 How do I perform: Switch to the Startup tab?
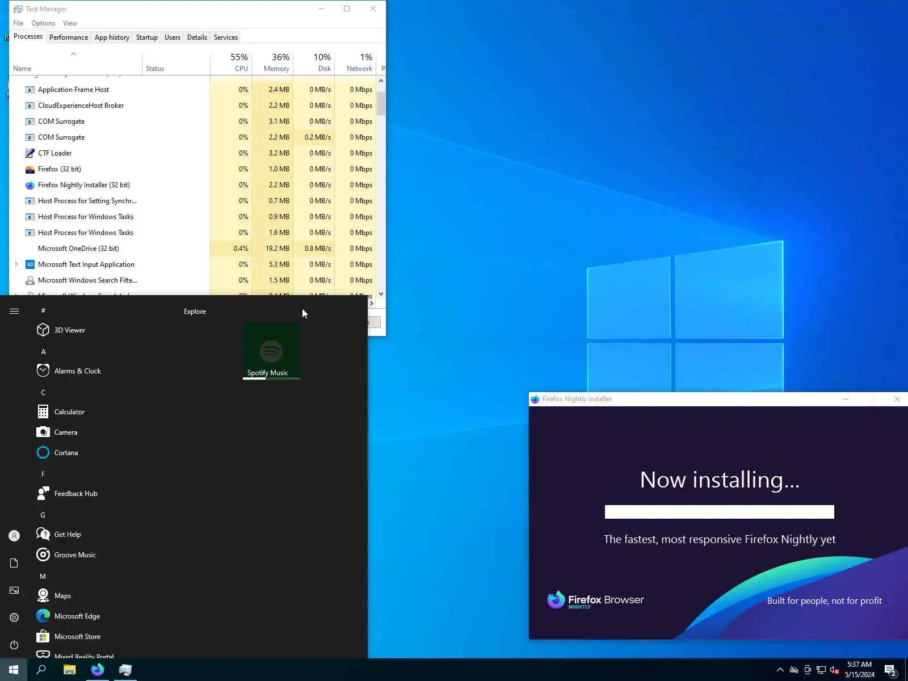[x=146, y=37]
